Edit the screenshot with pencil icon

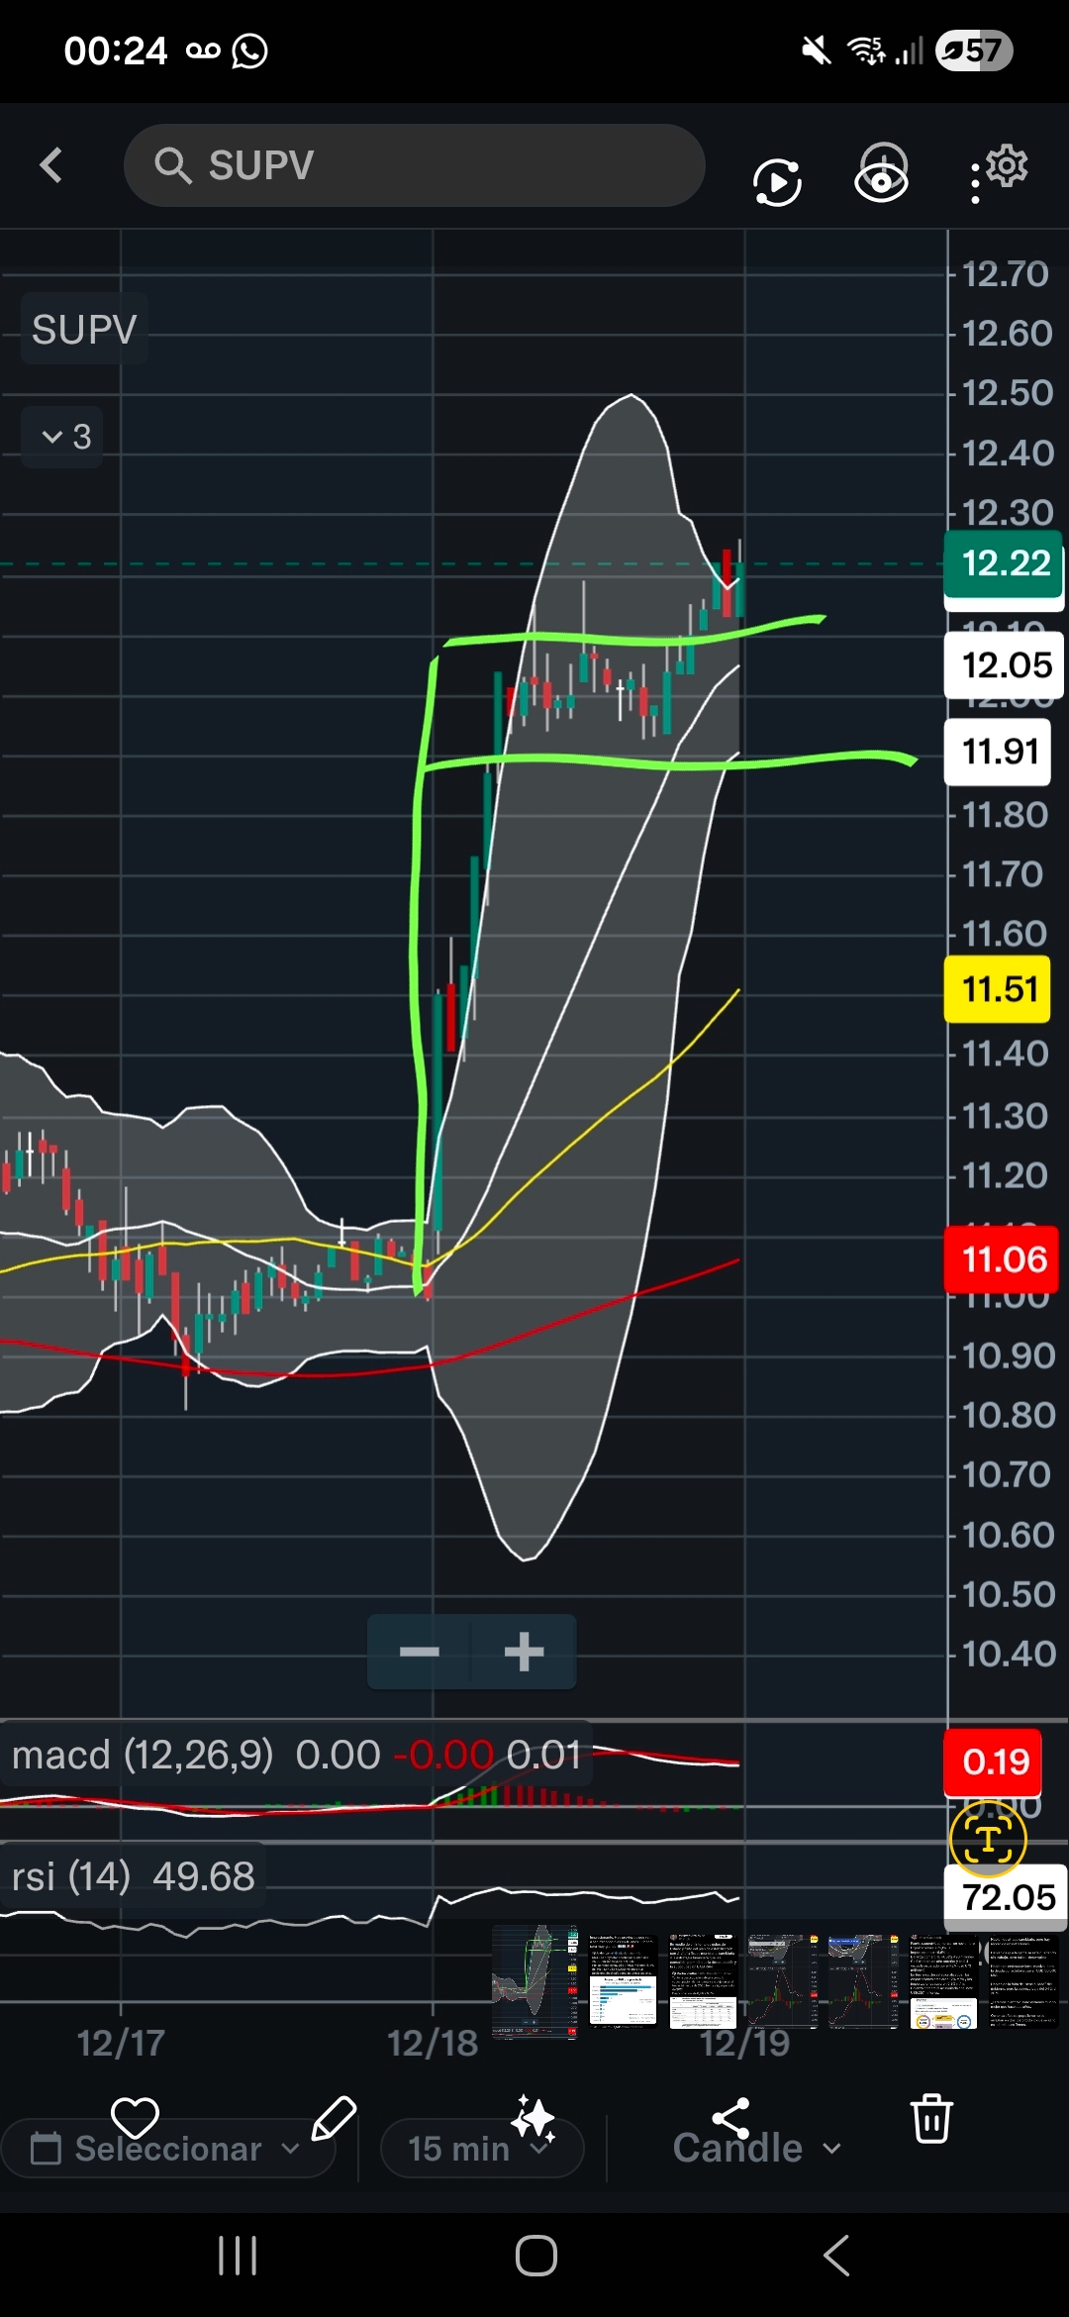(334, 2118)
